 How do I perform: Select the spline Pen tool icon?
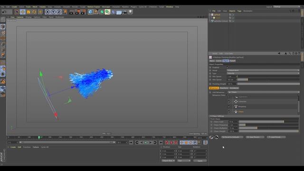(96, 12)
